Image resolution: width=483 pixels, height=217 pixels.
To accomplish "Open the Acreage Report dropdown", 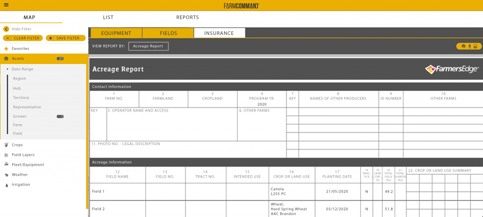I will point(149,46).
